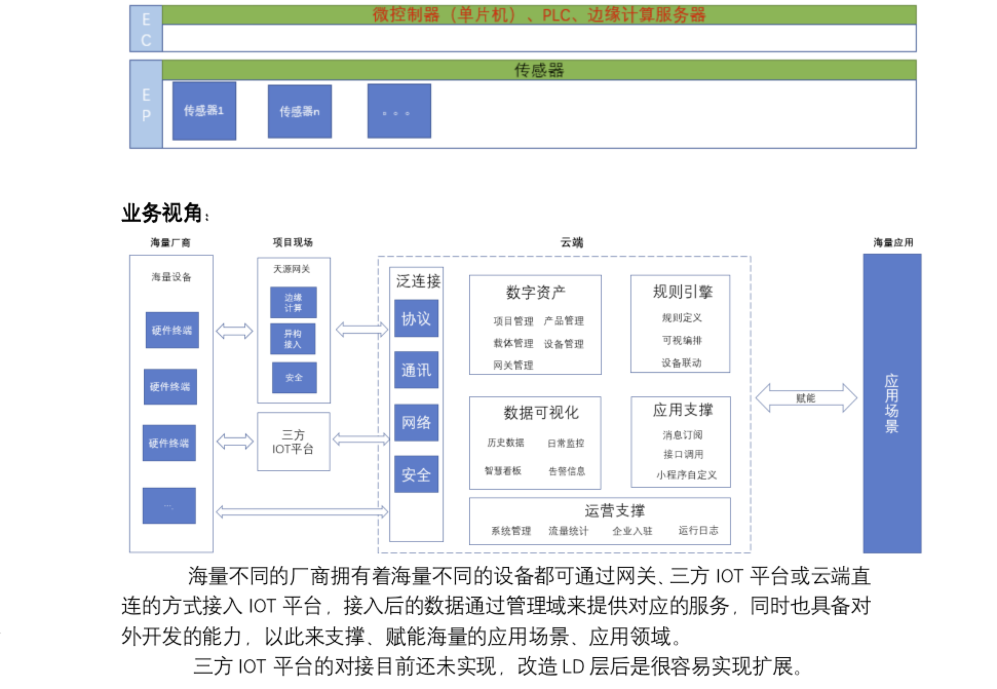Click the paragraph line beginning 海量不同的厂商
Viewport: 997px width, 689px height.
tap(529, 577)
